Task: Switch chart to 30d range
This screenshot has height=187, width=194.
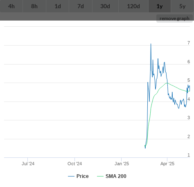Action: click(105, 6)
